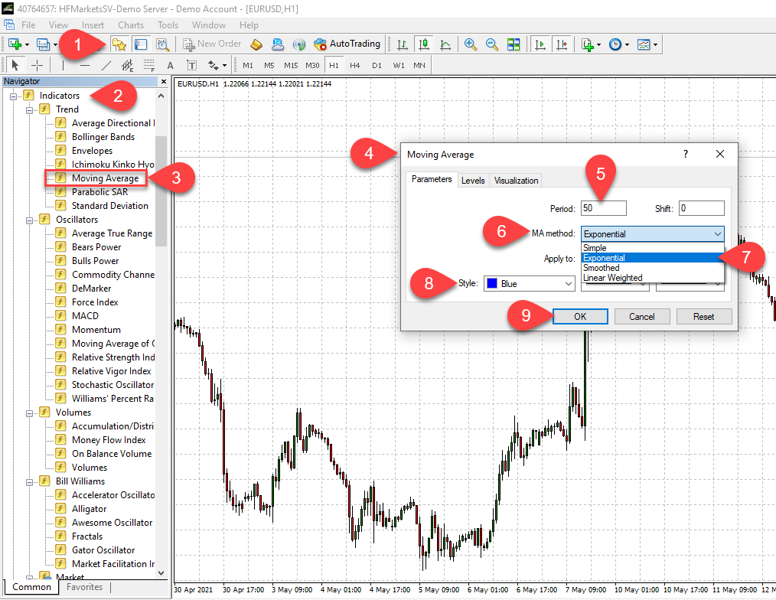Open the MA method dropdown
The width and height of the screenshot is (776, 600).
tap(652, 234)
